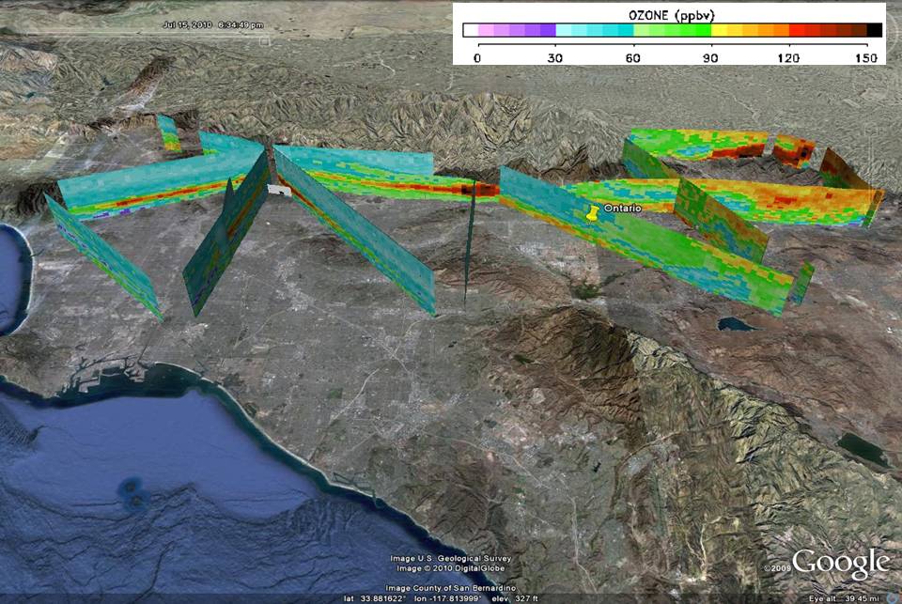Viewport: 902px width, 604px height.
Task: Click the time slider thumb handle
Action: (264, 40)
